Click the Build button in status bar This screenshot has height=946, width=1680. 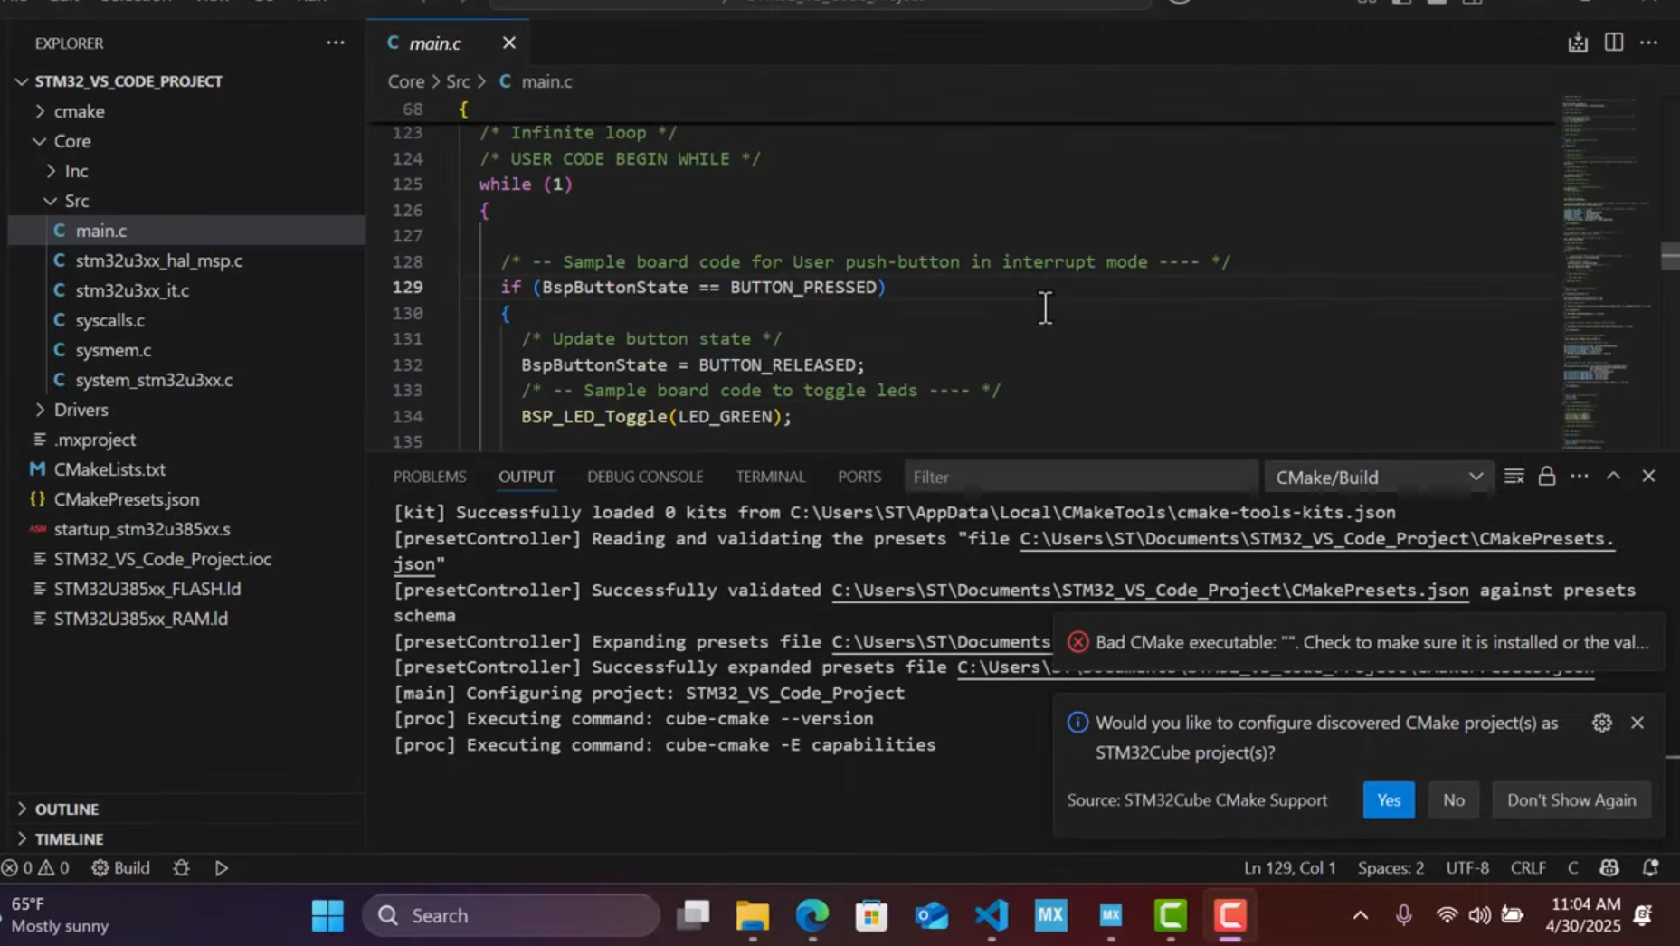121,868
